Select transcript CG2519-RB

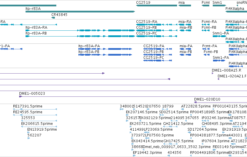click(156, 30)
